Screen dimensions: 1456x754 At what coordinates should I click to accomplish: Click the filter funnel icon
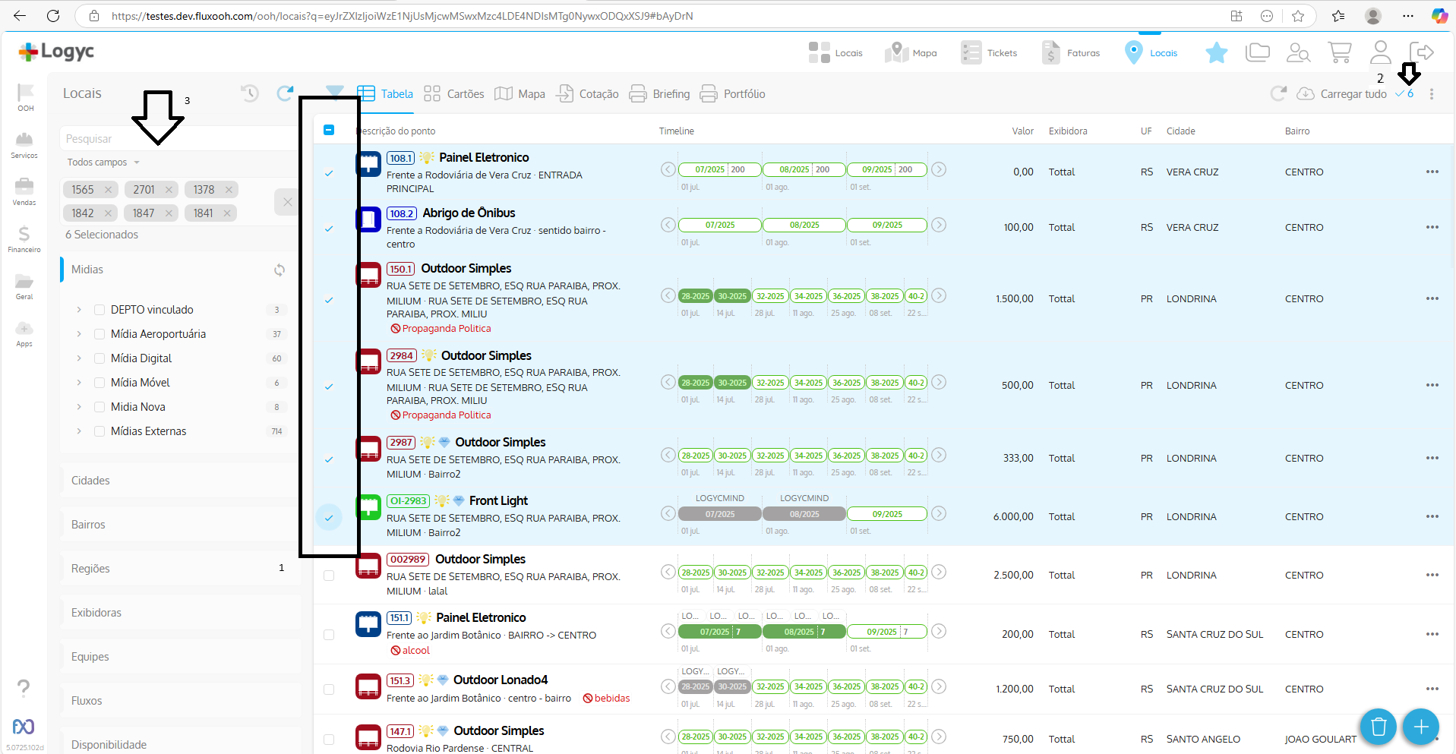334,93
